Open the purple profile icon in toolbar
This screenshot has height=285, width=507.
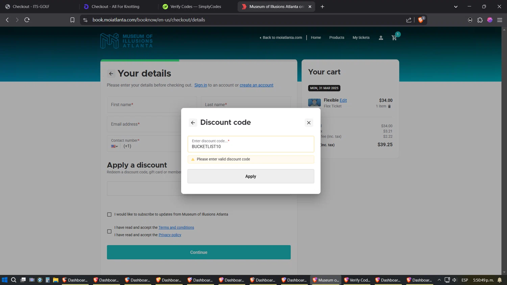[x=490, y=20]
